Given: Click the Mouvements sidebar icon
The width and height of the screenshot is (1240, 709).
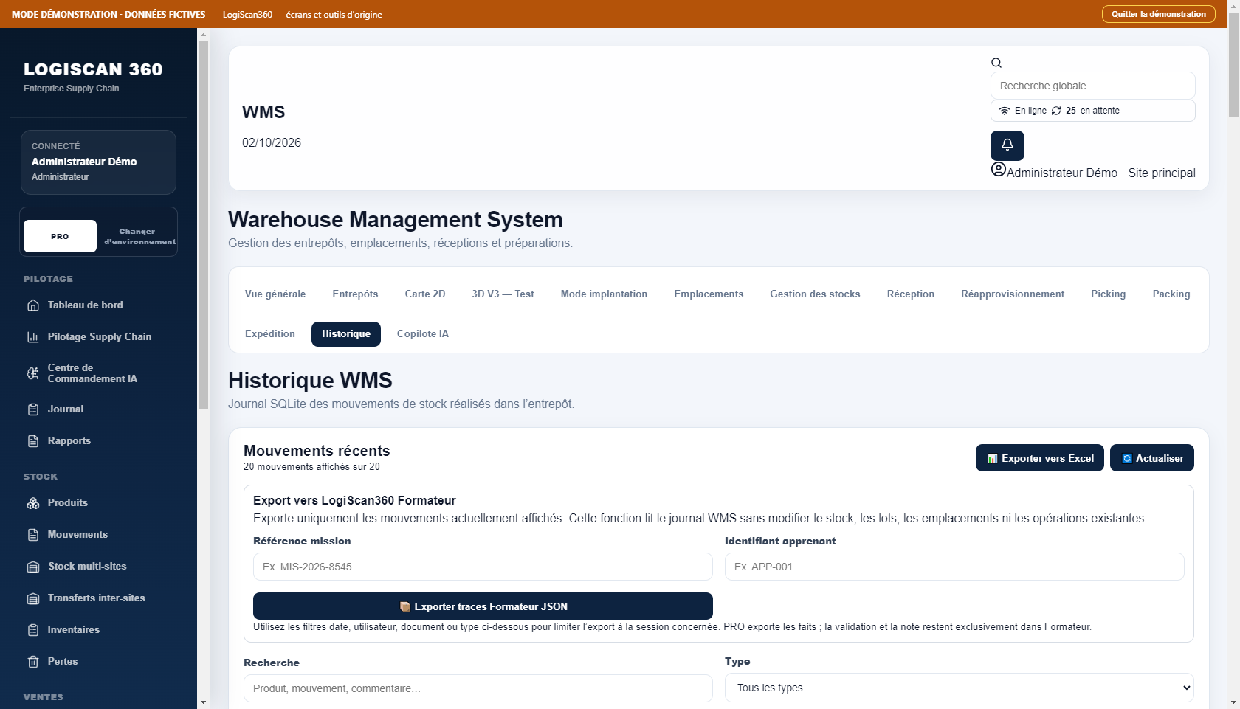Looking at the screenshot, I should (x=33, y=535).
